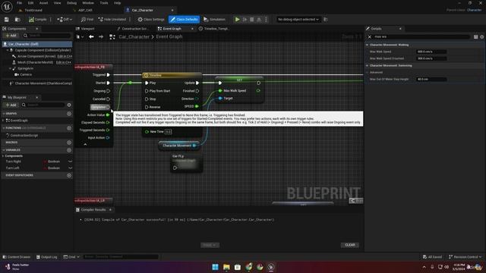Switch to the ABP_CAR tab

pyautogui.click(x=85, y=10)
